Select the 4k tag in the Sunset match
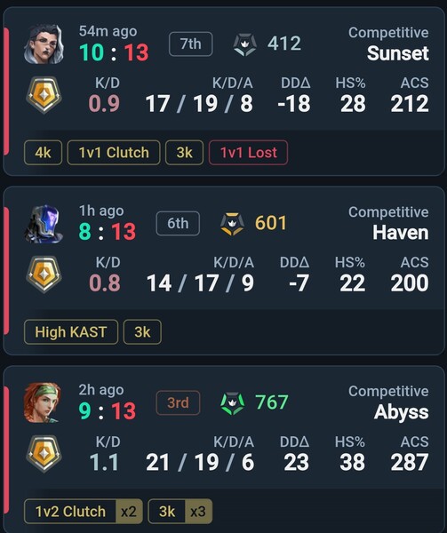Viewport: 447px width, 533px height. (x=44, y=153)
